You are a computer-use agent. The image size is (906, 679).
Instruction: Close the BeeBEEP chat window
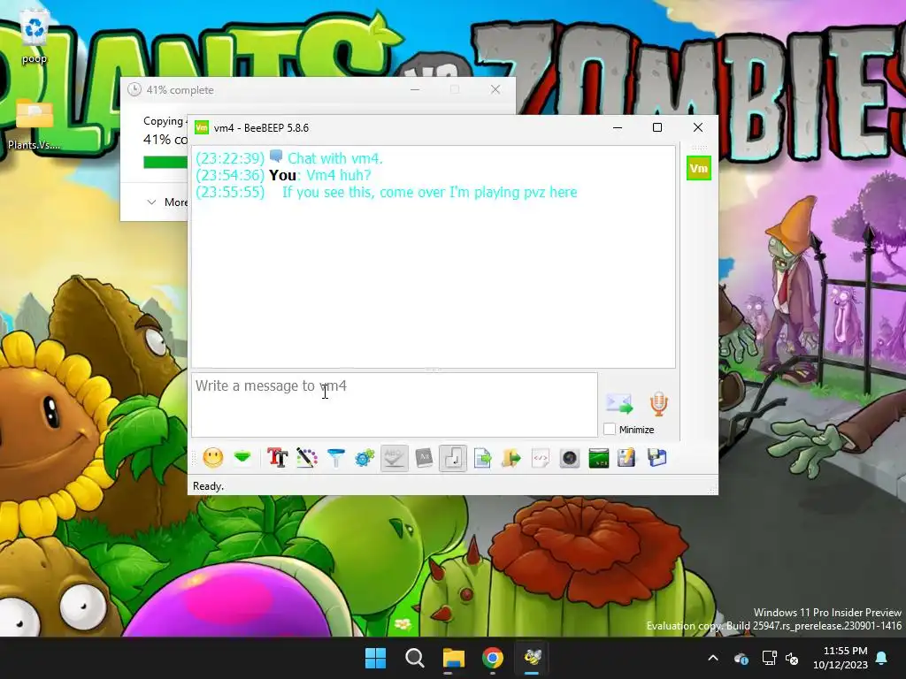(698, 127)
